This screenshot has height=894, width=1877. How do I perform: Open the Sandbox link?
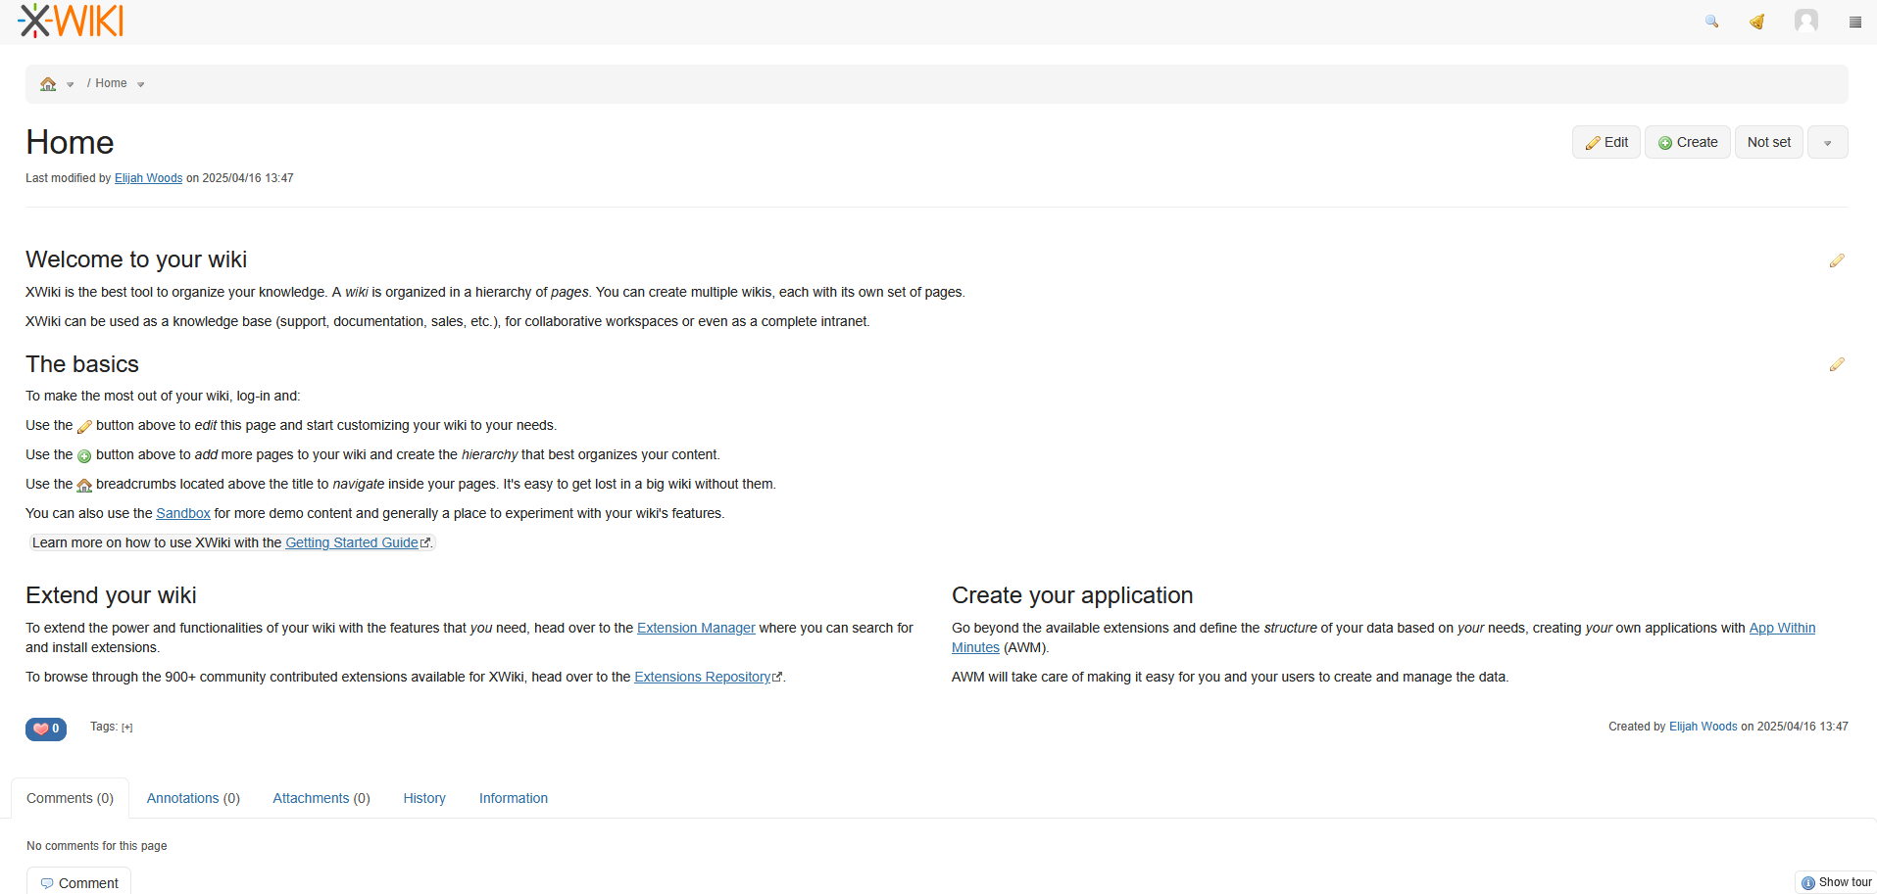pyautogui.click(x=183, y=513)
